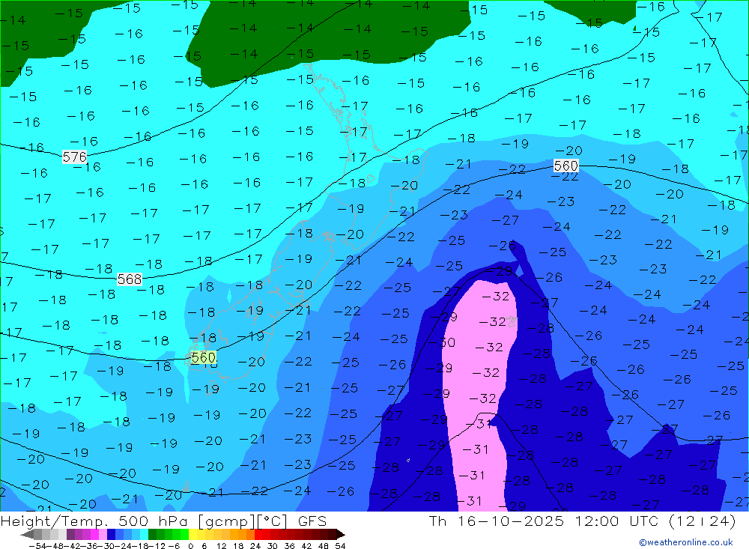Click the 576 contour height label
Screen dimensions: 749x549
click(x=74, y=157)
